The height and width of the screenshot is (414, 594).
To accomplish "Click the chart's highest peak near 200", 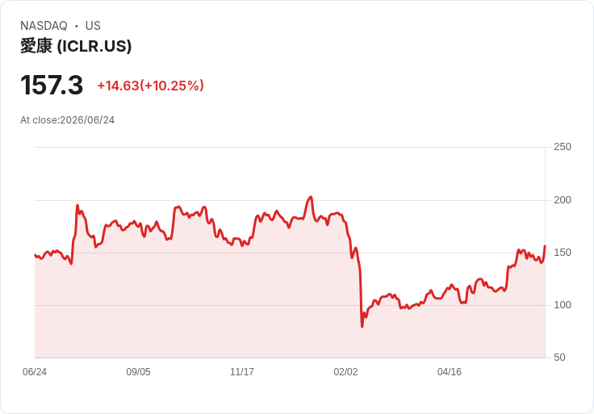I will 311,197.
